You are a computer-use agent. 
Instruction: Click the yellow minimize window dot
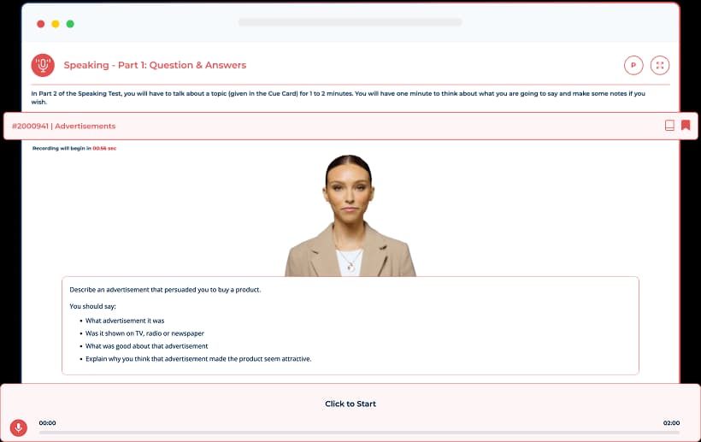[x=56, y=24]
